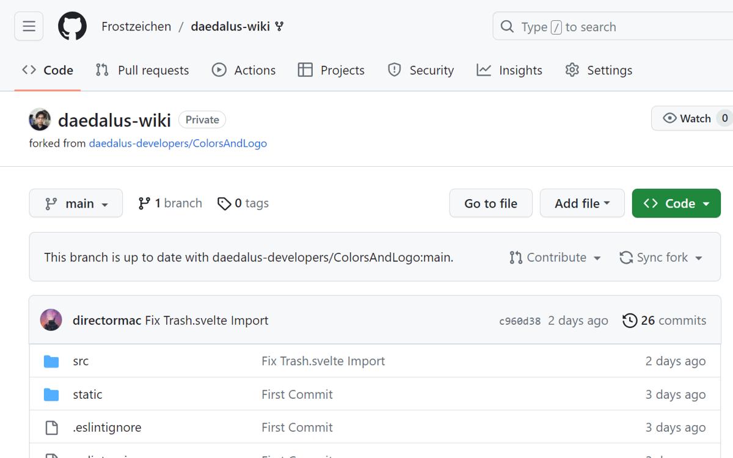Click directormac's commit author avatar
Screen dimensions: 733x458
(51, 320)
